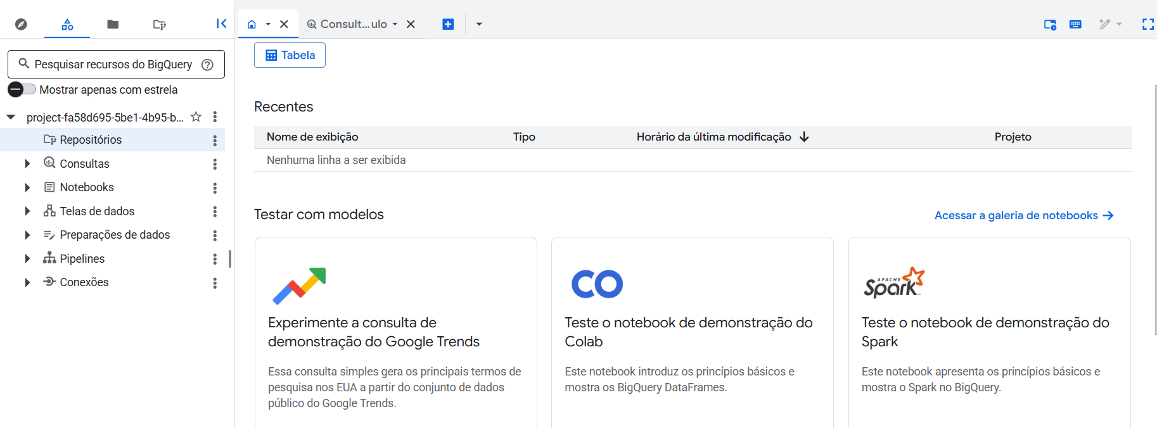
Task: Select Pipelines in the tree
Action: coord(82,259)
